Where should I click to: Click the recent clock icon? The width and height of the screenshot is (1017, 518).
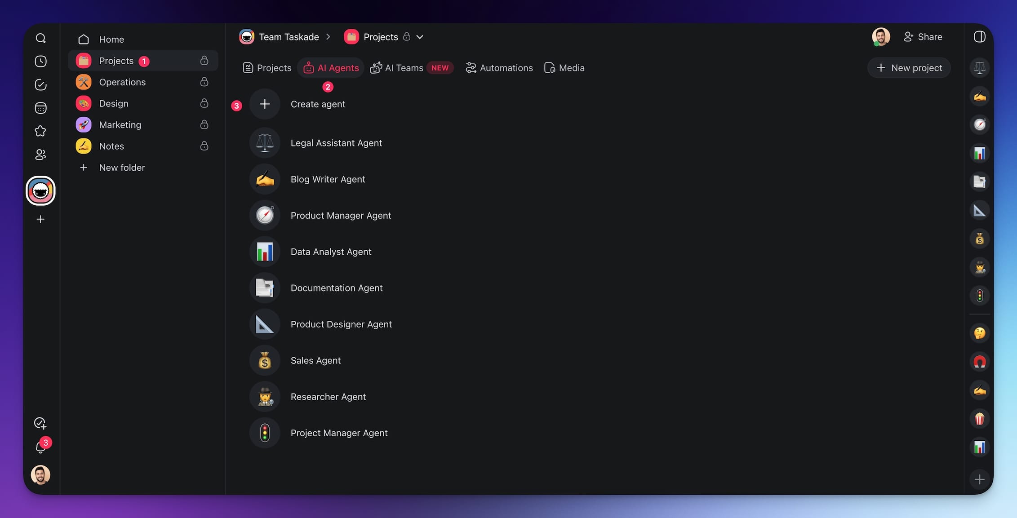pos(40,62)
